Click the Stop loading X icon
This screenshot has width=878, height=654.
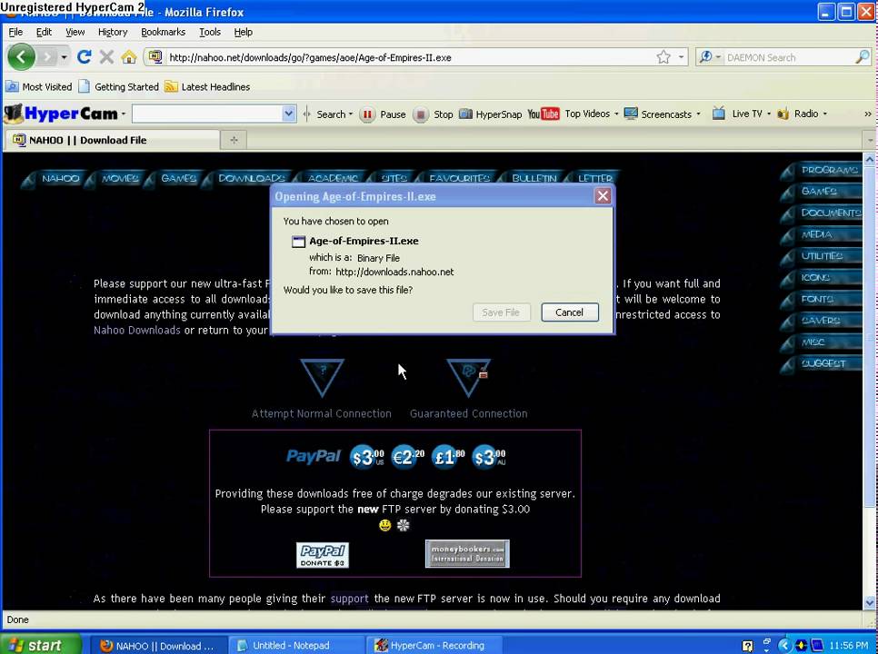pyautogui.click(x=106, y=57)
